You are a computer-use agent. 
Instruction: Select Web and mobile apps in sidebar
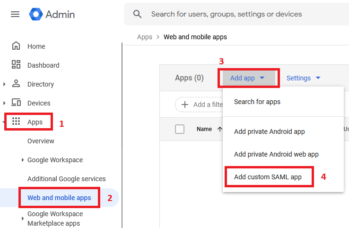pos(59,198)
